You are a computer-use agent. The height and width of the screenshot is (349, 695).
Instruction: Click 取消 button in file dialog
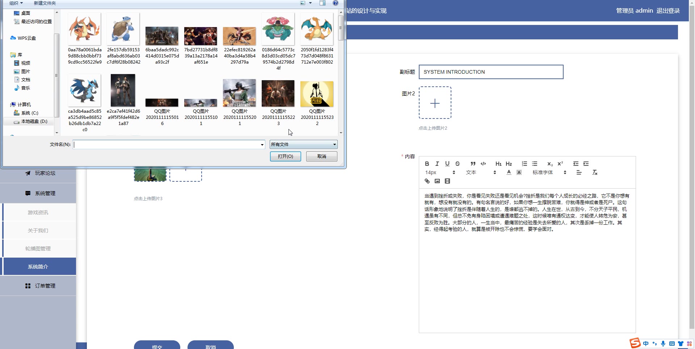[x=322, y=156]
